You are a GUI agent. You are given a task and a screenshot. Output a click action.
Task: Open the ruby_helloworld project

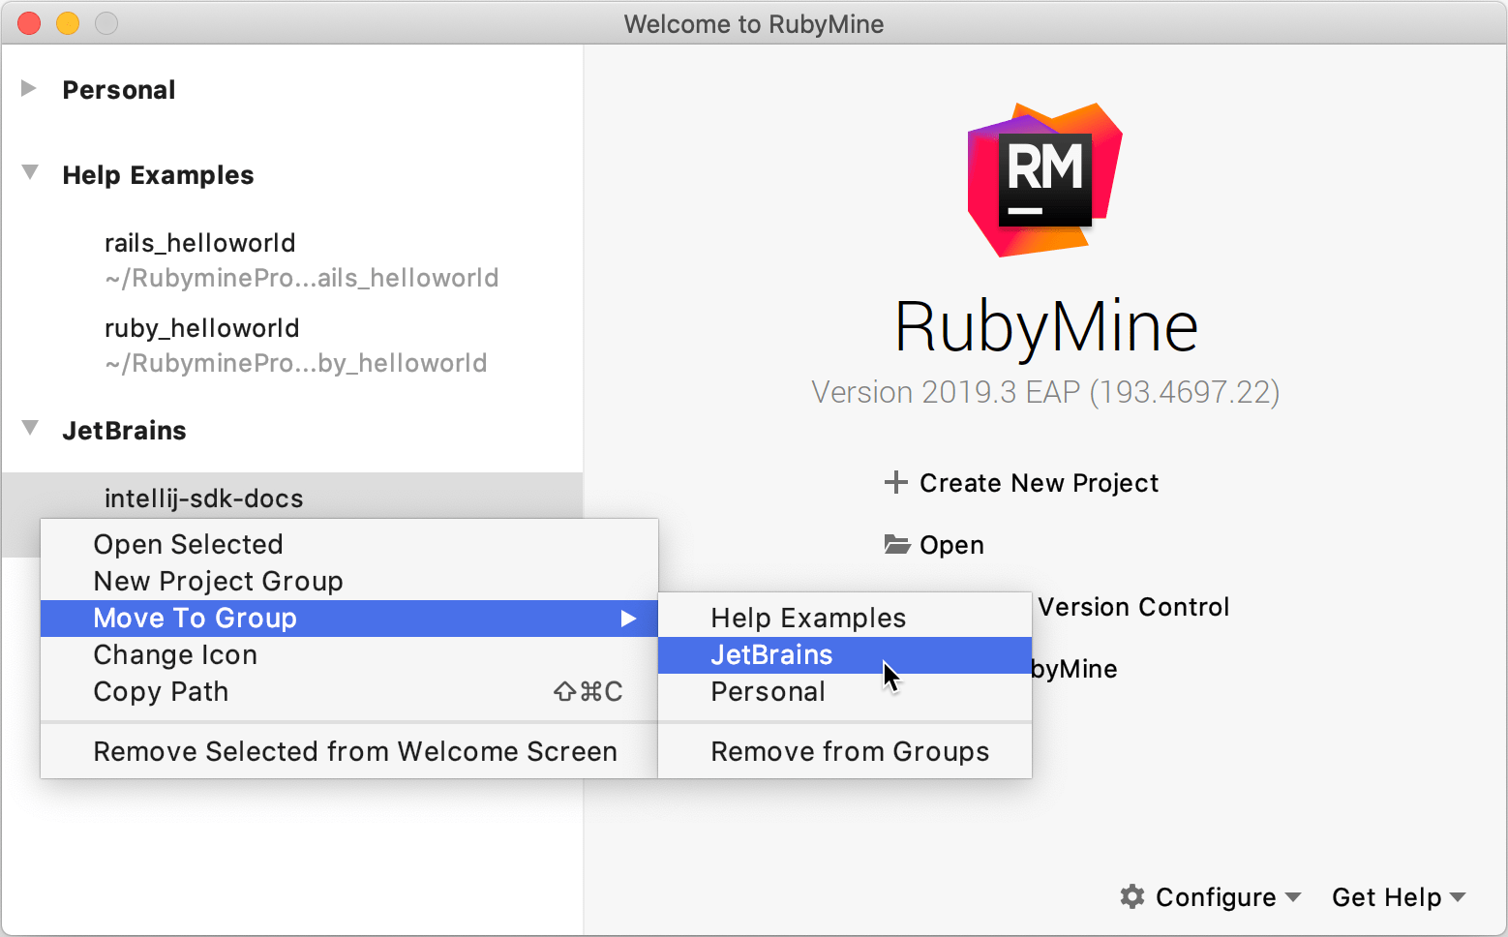click(201, 328)
